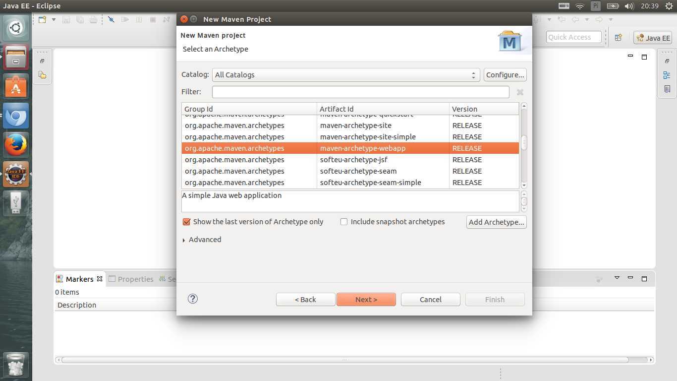Image resolution: width=677 pixels, height=381 pixels.
Task: Click the Save All toolbar icon
Action: click(x=80, y=20)
